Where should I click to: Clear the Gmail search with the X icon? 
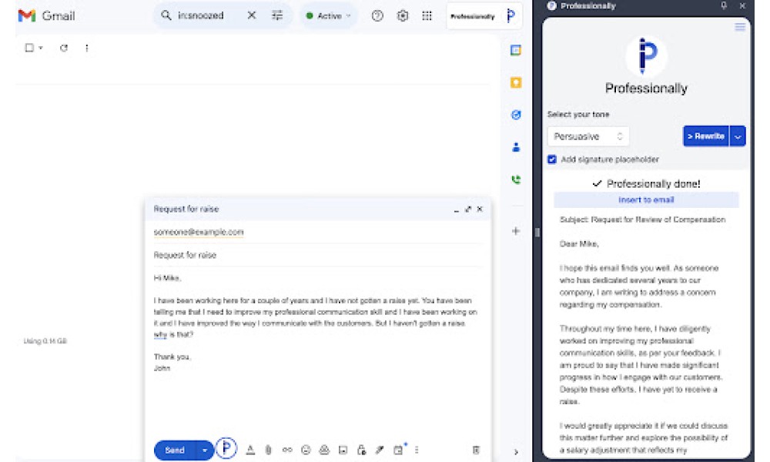[252, 15]
